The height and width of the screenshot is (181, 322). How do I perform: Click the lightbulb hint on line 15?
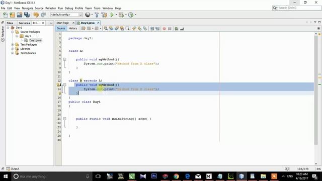[60, 94]
